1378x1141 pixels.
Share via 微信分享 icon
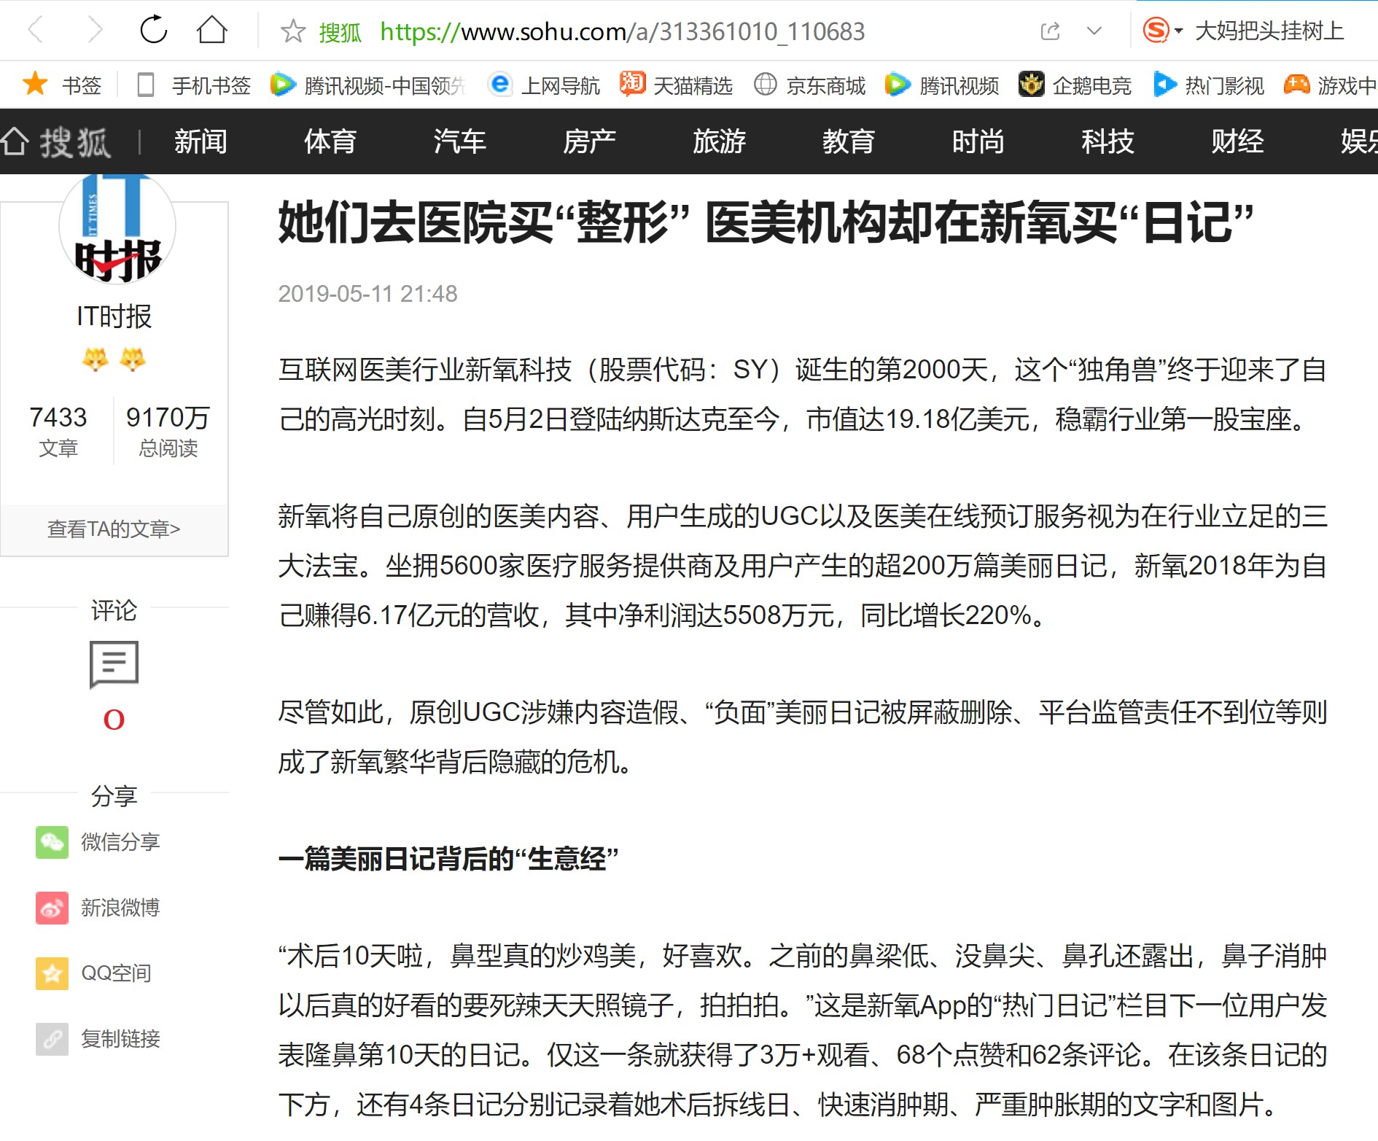52,842
